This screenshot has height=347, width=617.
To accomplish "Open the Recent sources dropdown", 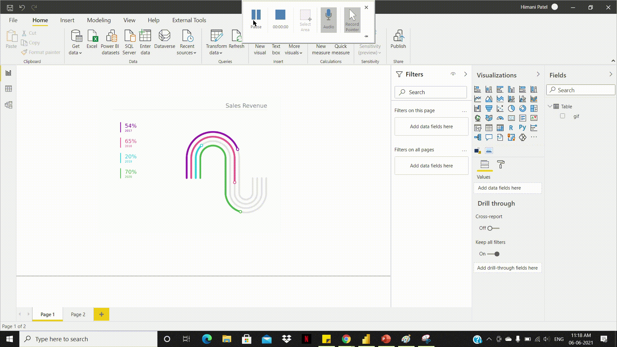I will 187,42.
